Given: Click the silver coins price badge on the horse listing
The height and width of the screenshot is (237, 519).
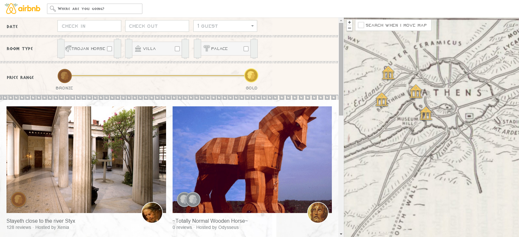Looking at the screenshot, I should pyautogui.click(x=189, y=199).
